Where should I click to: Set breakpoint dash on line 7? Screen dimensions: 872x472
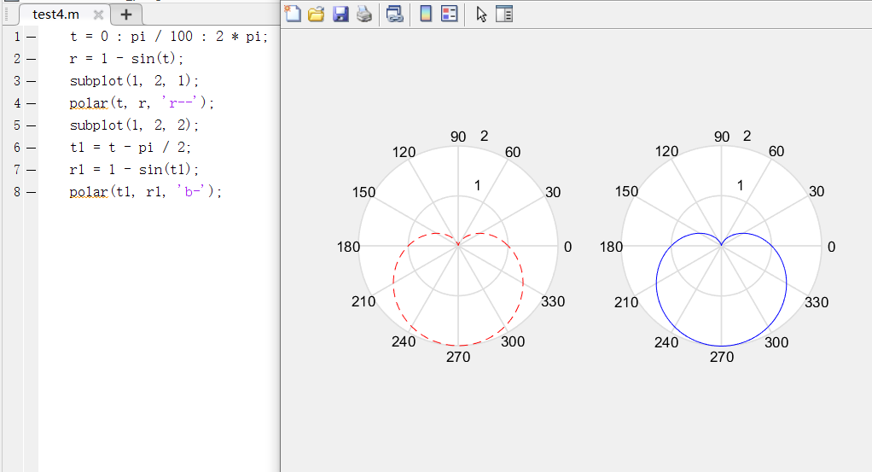(x=31, y=171)
